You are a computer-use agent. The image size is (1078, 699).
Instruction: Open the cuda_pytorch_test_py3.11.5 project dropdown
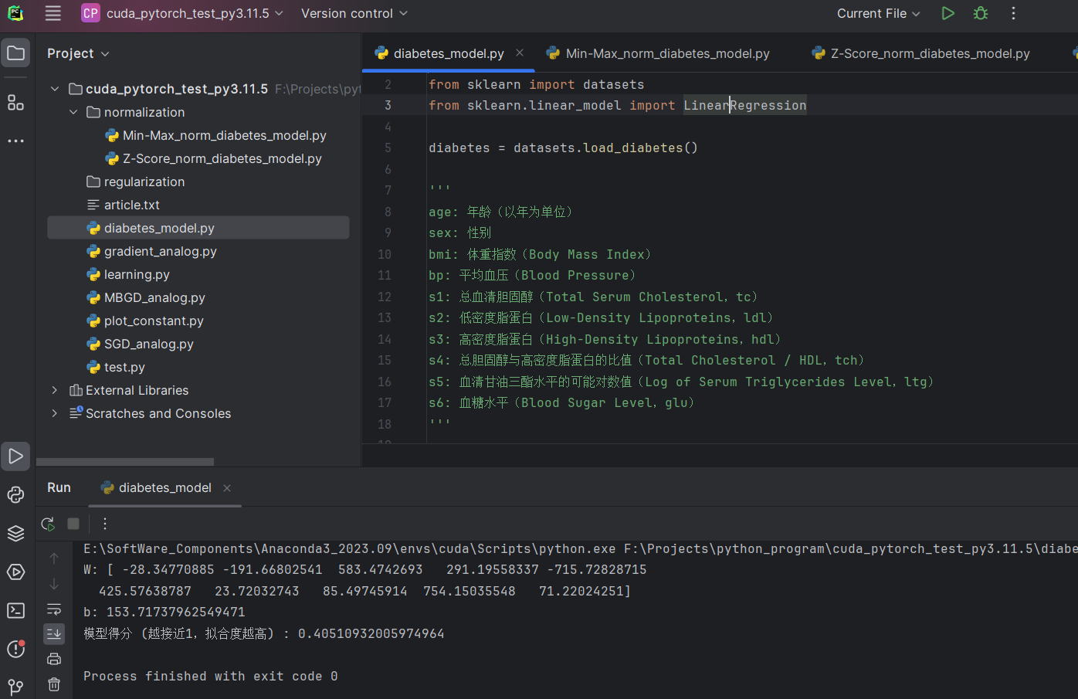coord(183,13)
